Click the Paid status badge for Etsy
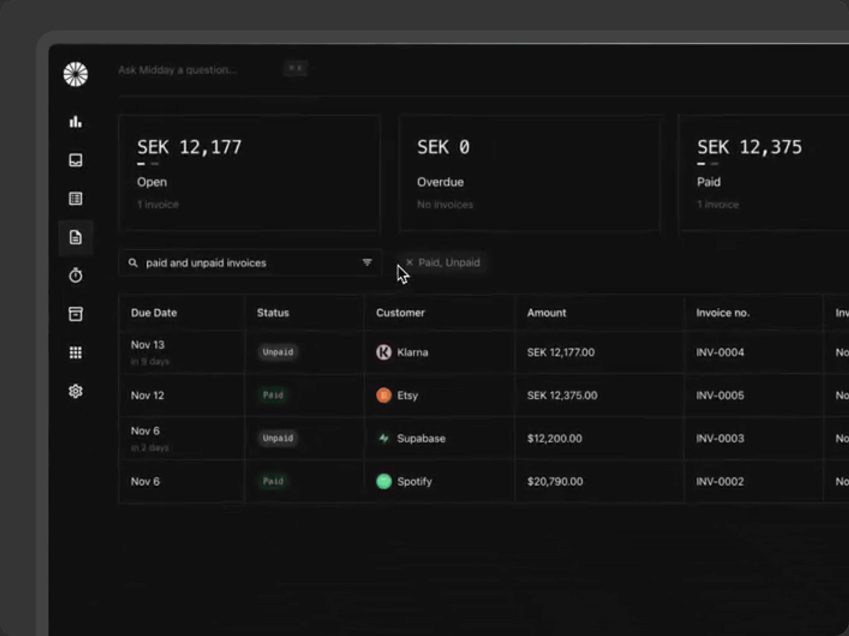Image resolution: width=849 pixels, height=636 pixels. [273, 395]
